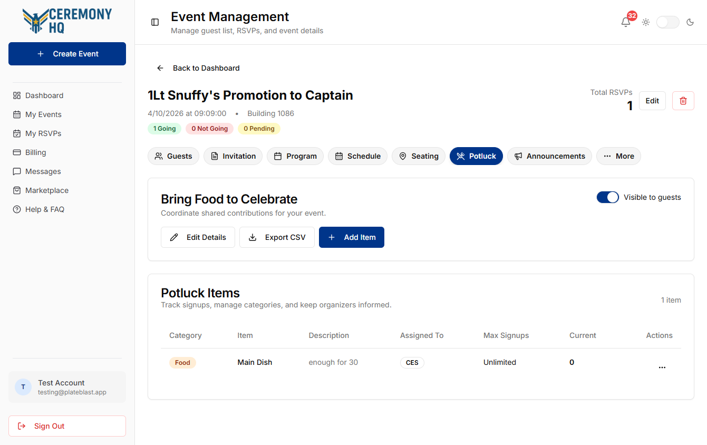This screenshot has width=707, height=445.
Task: Click the sun light-mode icon
Action: click(x=646, y=22)
